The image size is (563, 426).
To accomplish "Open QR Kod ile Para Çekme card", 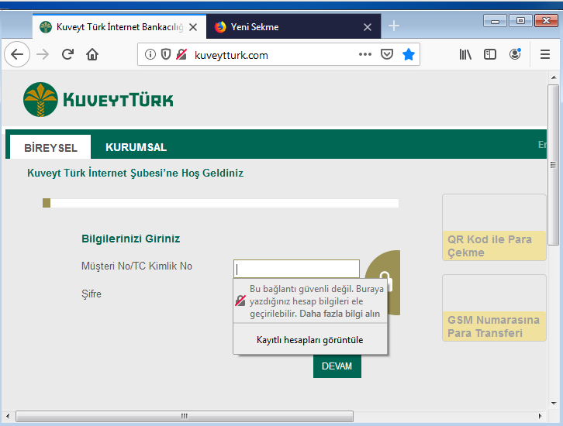I will [494, 228].
